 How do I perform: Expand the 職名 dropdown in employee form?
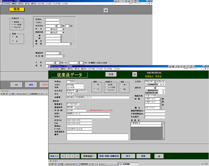click(161, 108)
